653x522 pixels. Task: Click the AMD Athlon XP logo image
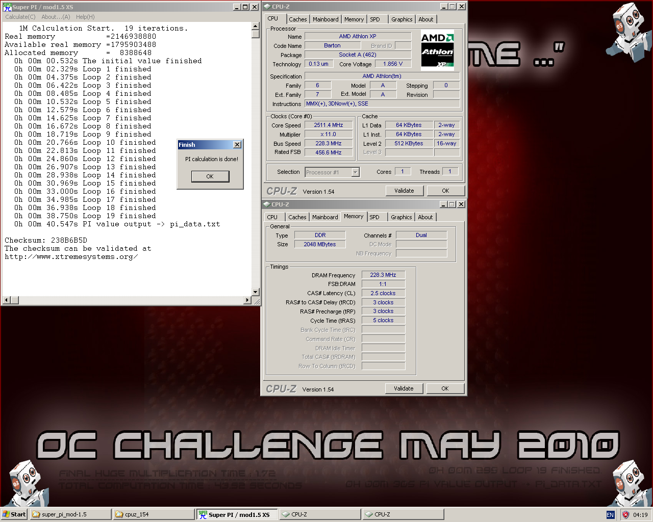click(438, 50)
